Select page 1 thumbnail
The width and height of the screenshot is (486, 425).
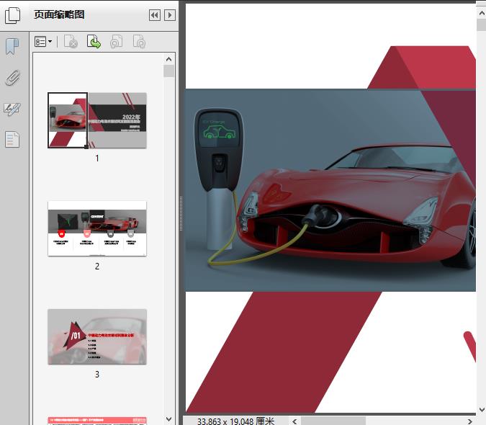pyautogui.click(x=97, y=120)
